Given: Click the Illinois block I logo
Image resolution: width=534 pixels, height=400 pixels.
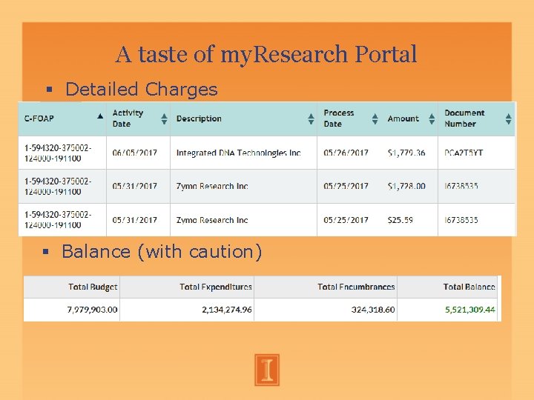Looking at the screenshot, I should 267,370.
